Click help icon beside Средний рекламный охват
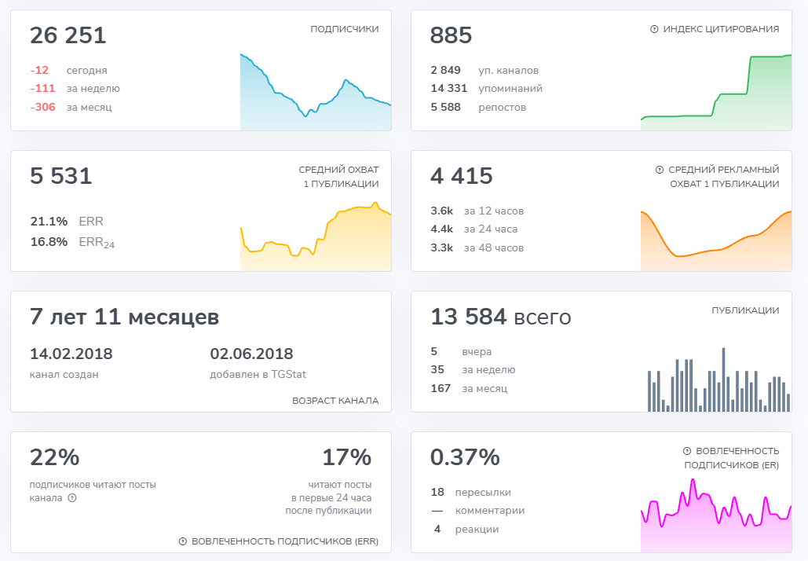The height and width of the screenshot is (561, 808). click(659, 170)
